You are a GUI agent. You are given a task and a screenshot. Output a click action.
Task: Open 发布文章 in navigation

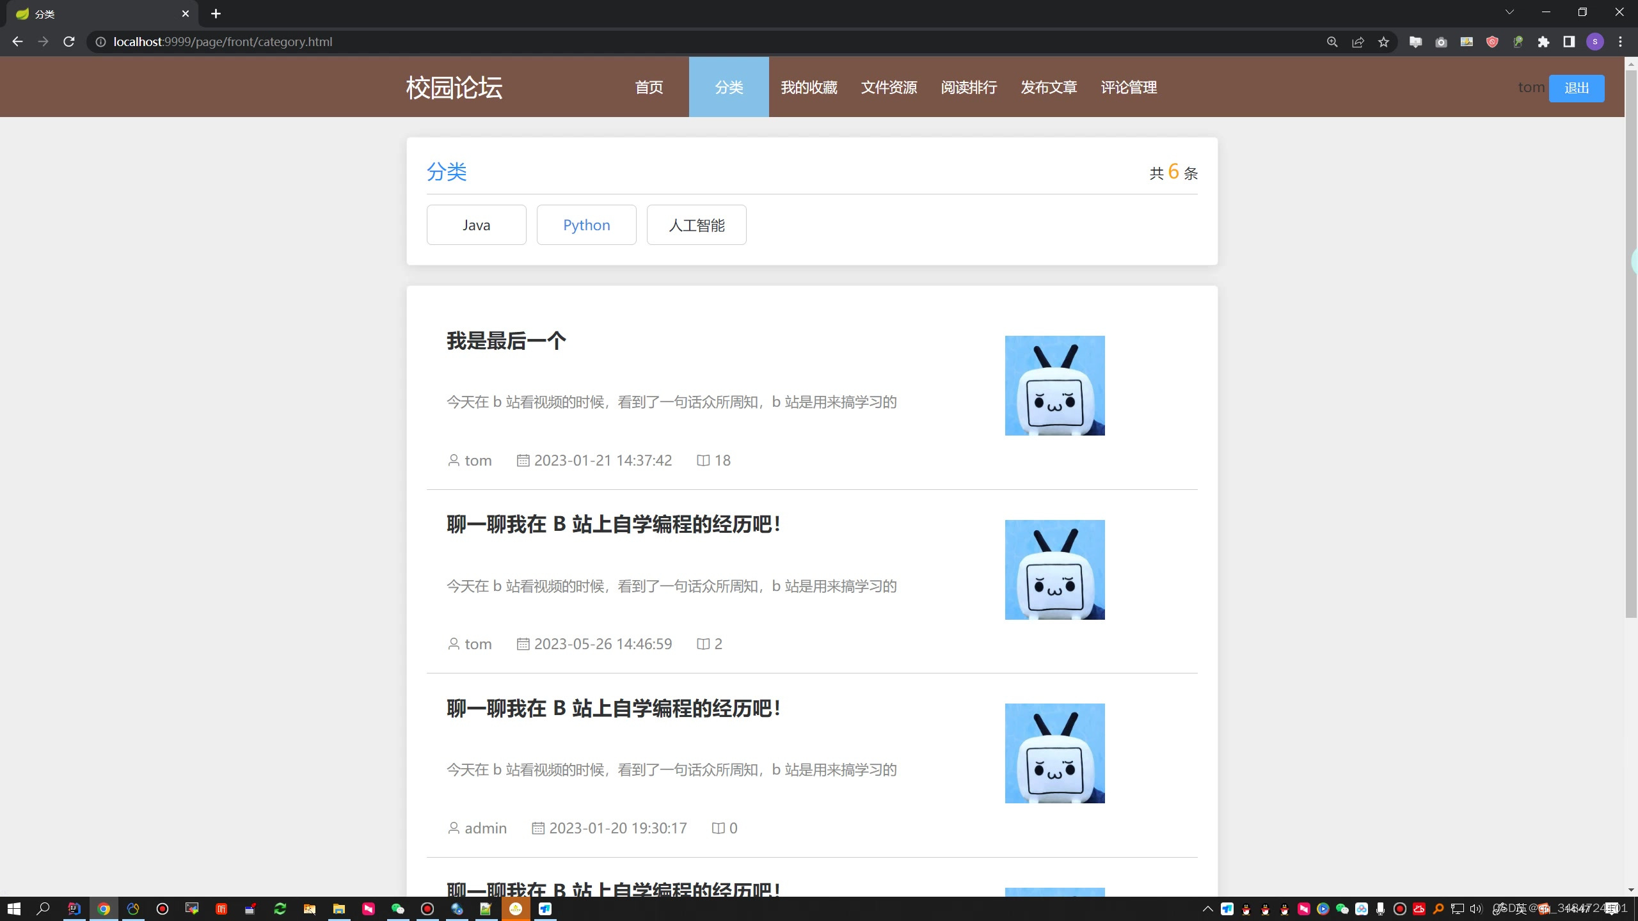click(x=1049, y=87)
